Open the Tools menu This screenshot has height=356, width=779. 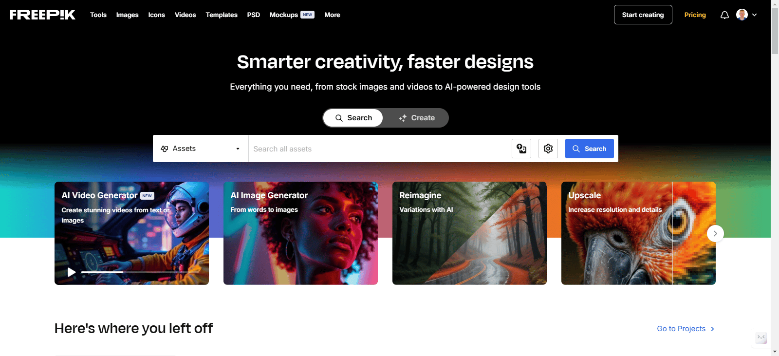[98, 15]
